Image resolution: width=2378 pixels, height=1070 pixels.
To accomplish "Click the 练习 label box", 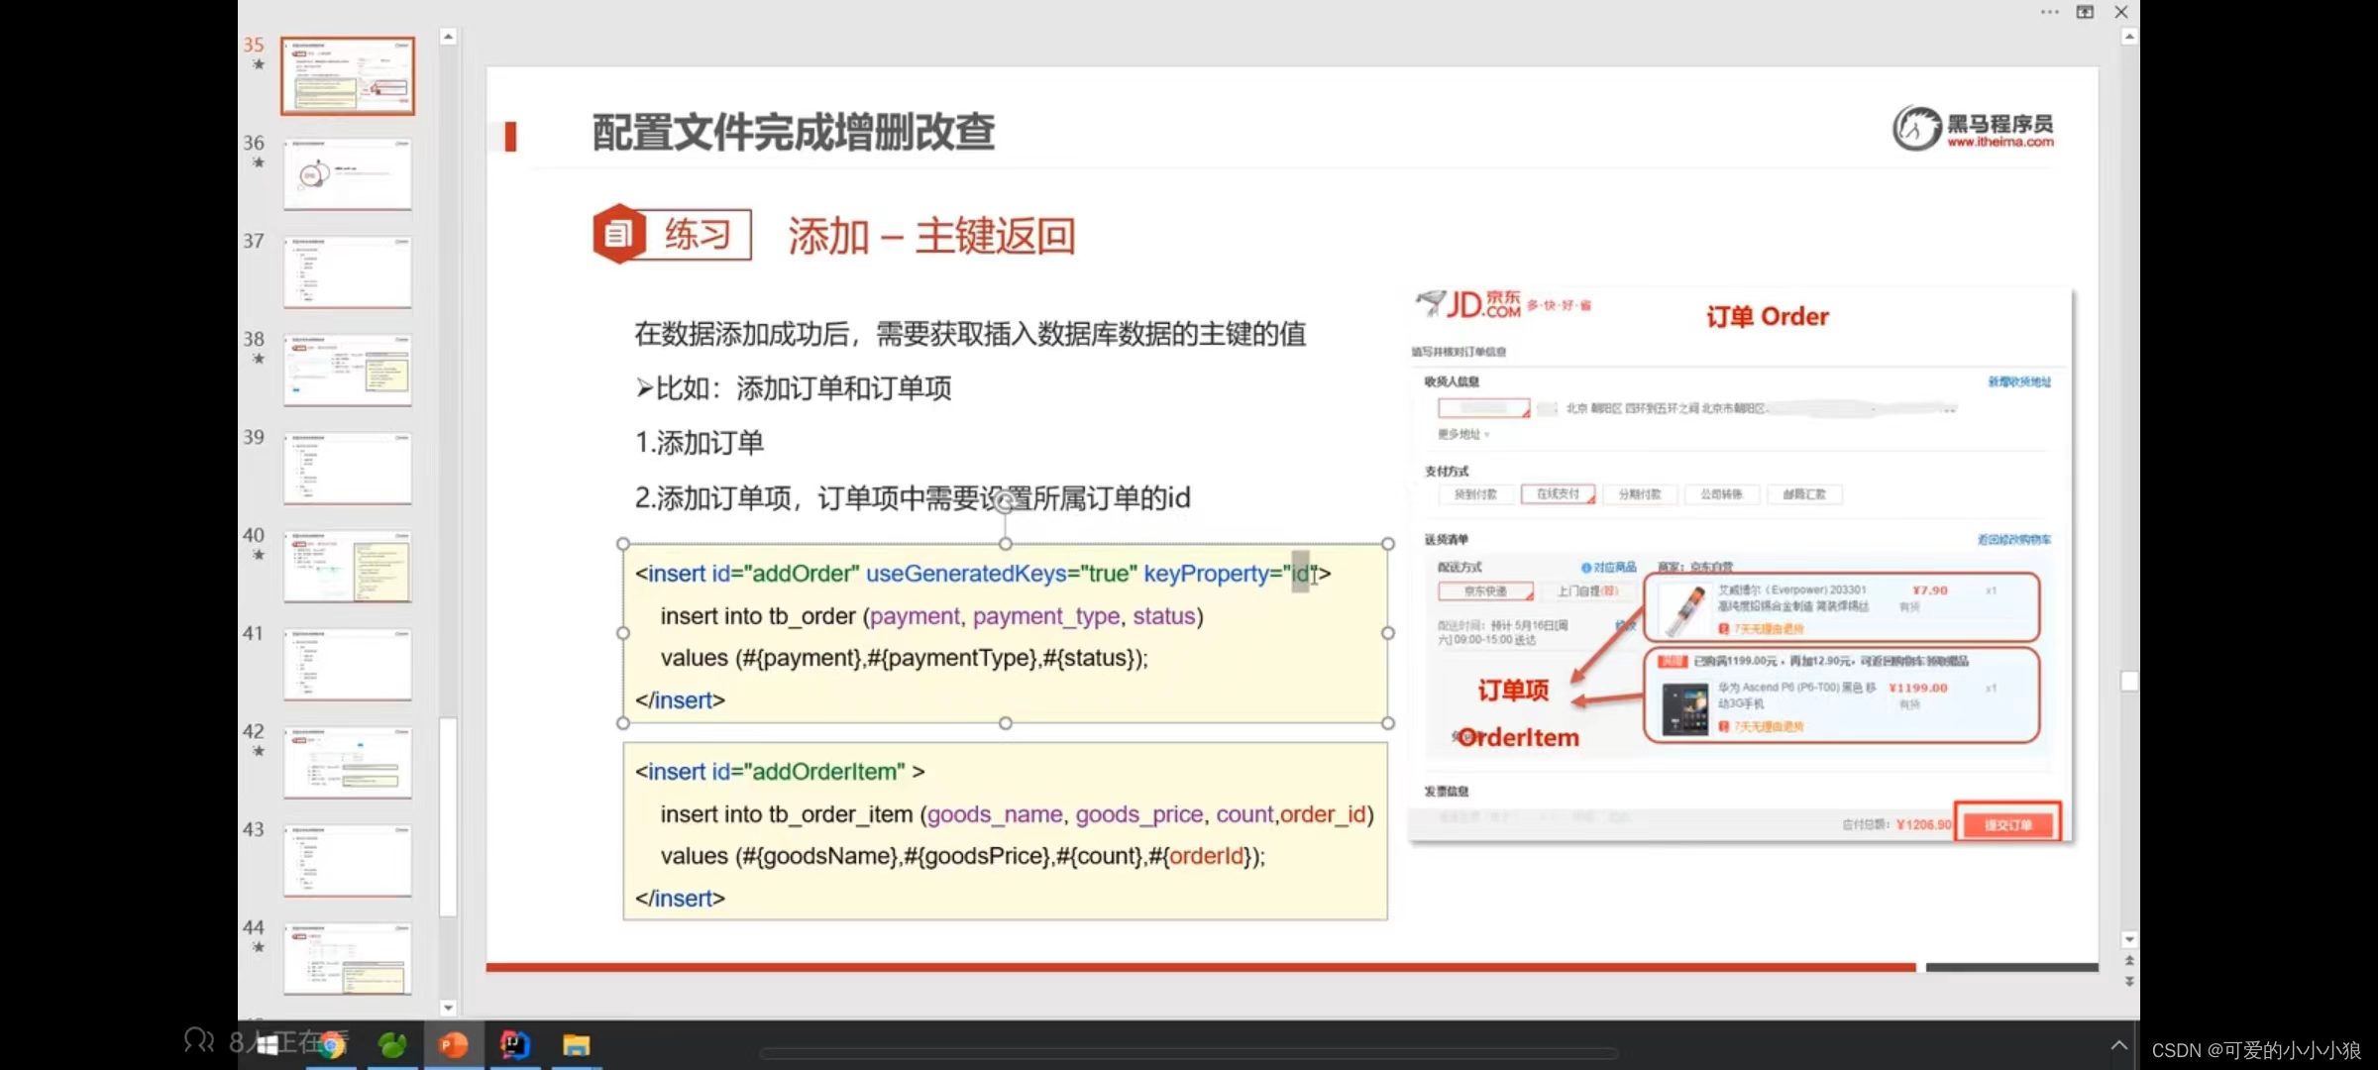I will point(698,235).
